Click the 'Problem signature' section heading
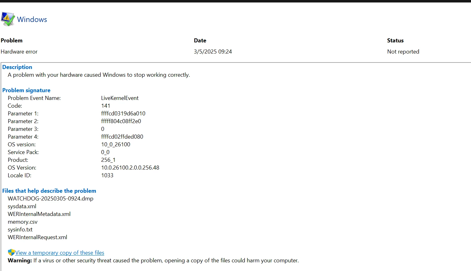The height and width of the screenshot is (271, 471). (x=26, y=90)
